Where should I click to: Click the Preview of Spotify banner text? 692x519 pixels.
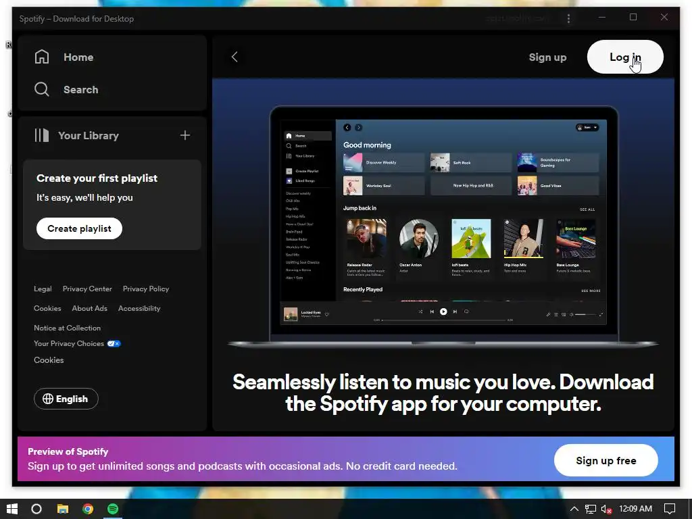(x=68, y=451)
